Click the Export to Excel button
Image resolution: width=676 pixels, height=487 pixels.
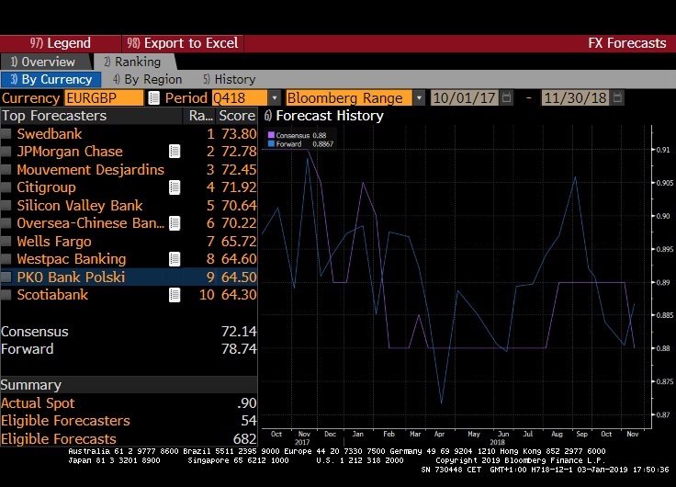pyautogui.click(x=182, y=43)
